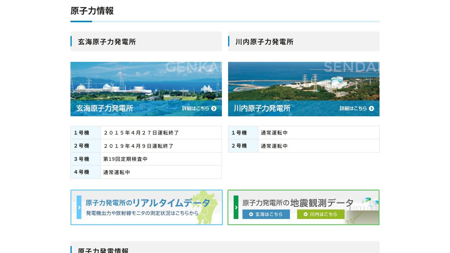Click the ３号機 row label
Image resolution: width=450 pixels, height=253 pixels.
[86, 159]
